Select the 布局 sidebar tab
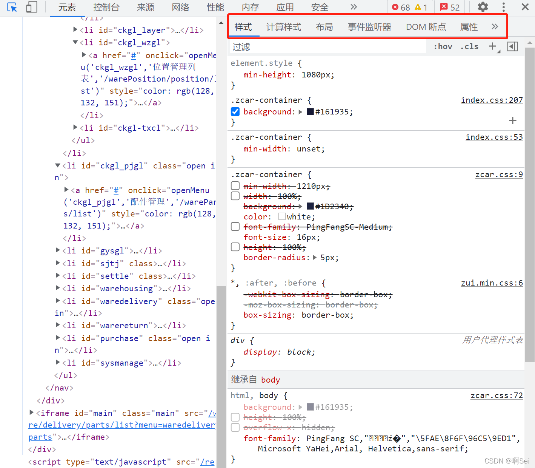 tap(324, 27)
